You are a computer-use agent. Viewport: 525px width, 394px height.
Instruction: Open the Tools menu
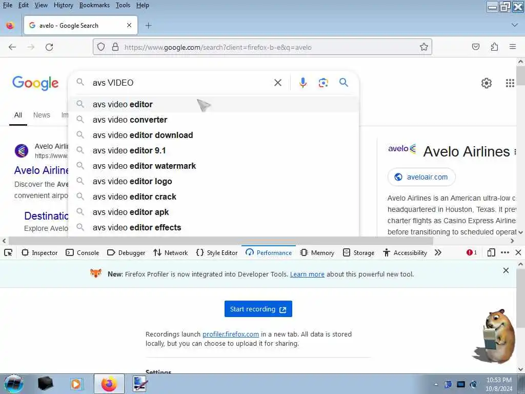pyautogui.click(x=123, y=5)
